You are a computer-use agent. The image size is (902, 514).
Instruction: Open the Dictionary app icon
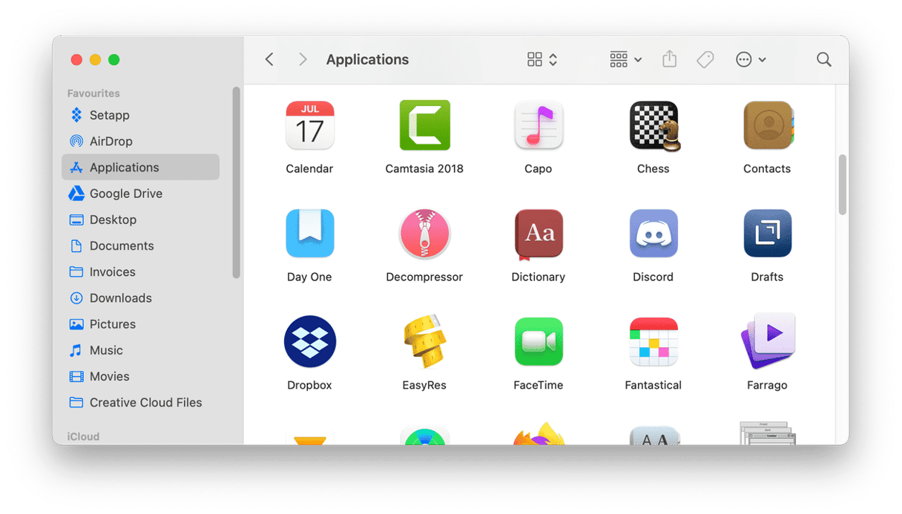coord(539,234)
